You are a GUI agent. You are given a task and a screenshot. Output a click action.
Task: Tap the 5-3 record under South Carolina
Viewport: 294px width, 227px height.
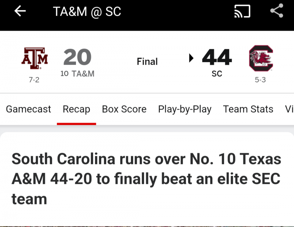pos(260,80)
